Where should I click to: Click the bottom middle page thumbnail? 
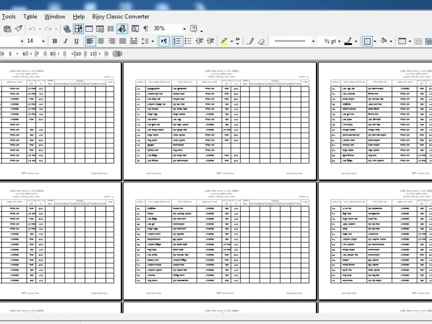[220, 241]
